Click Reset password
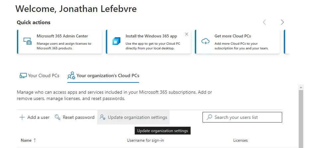 (x=74, y=118)
